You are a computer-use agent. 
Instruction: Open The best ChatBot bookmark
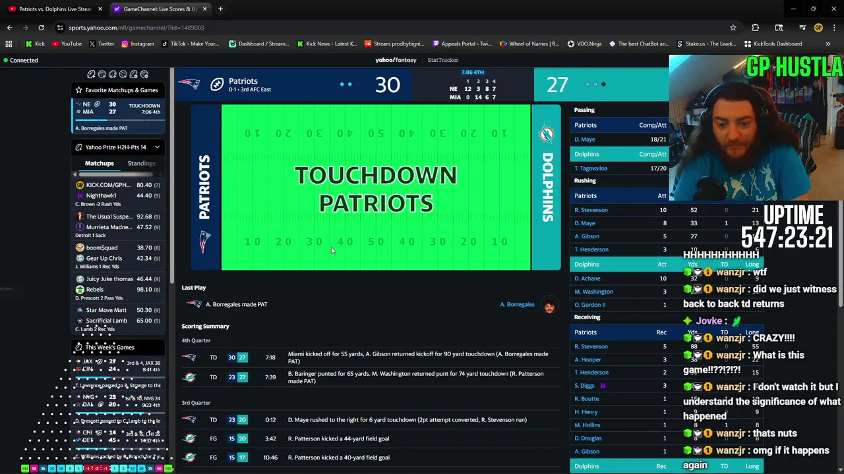coord(639,44)
